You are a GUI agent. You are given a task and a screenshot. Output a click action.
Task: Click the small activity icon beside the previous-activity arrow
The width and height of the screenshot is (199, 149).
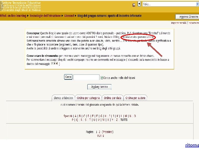pyautogui.click(x=134, y=5)
